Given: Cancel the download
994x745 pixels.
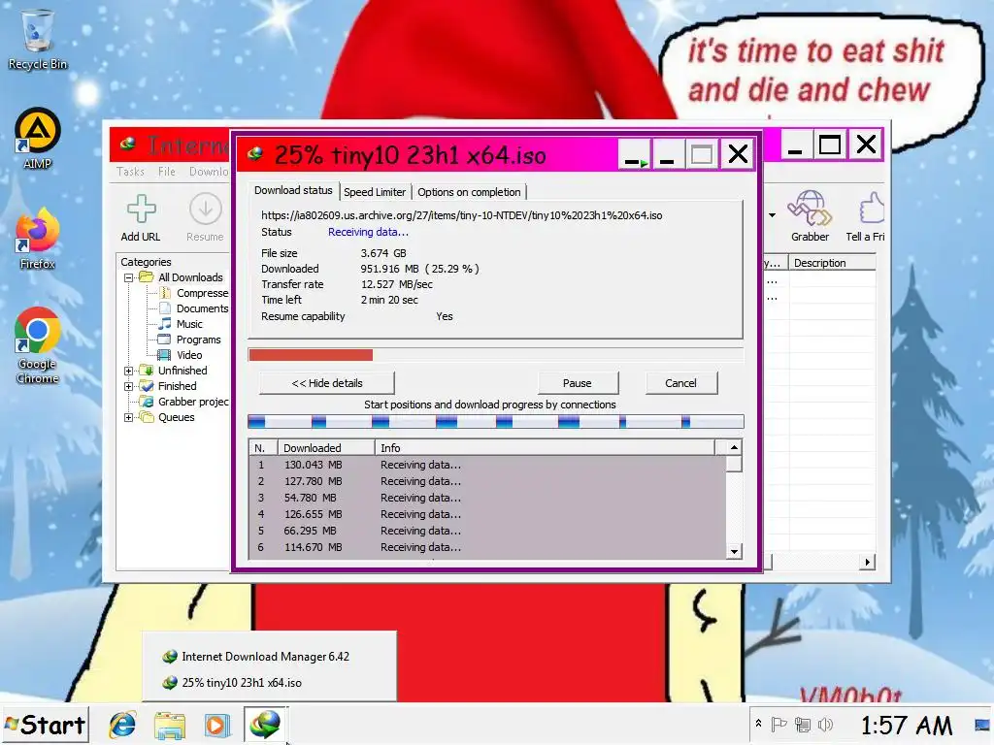Looking at the screenshot, I should [680, 383].
